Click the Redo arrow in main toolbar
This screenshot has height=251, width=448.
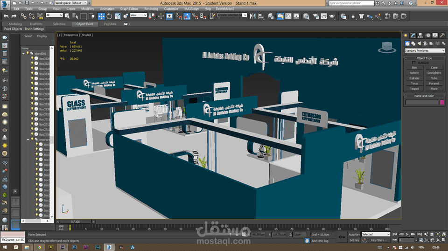click(x=14, y=16)
